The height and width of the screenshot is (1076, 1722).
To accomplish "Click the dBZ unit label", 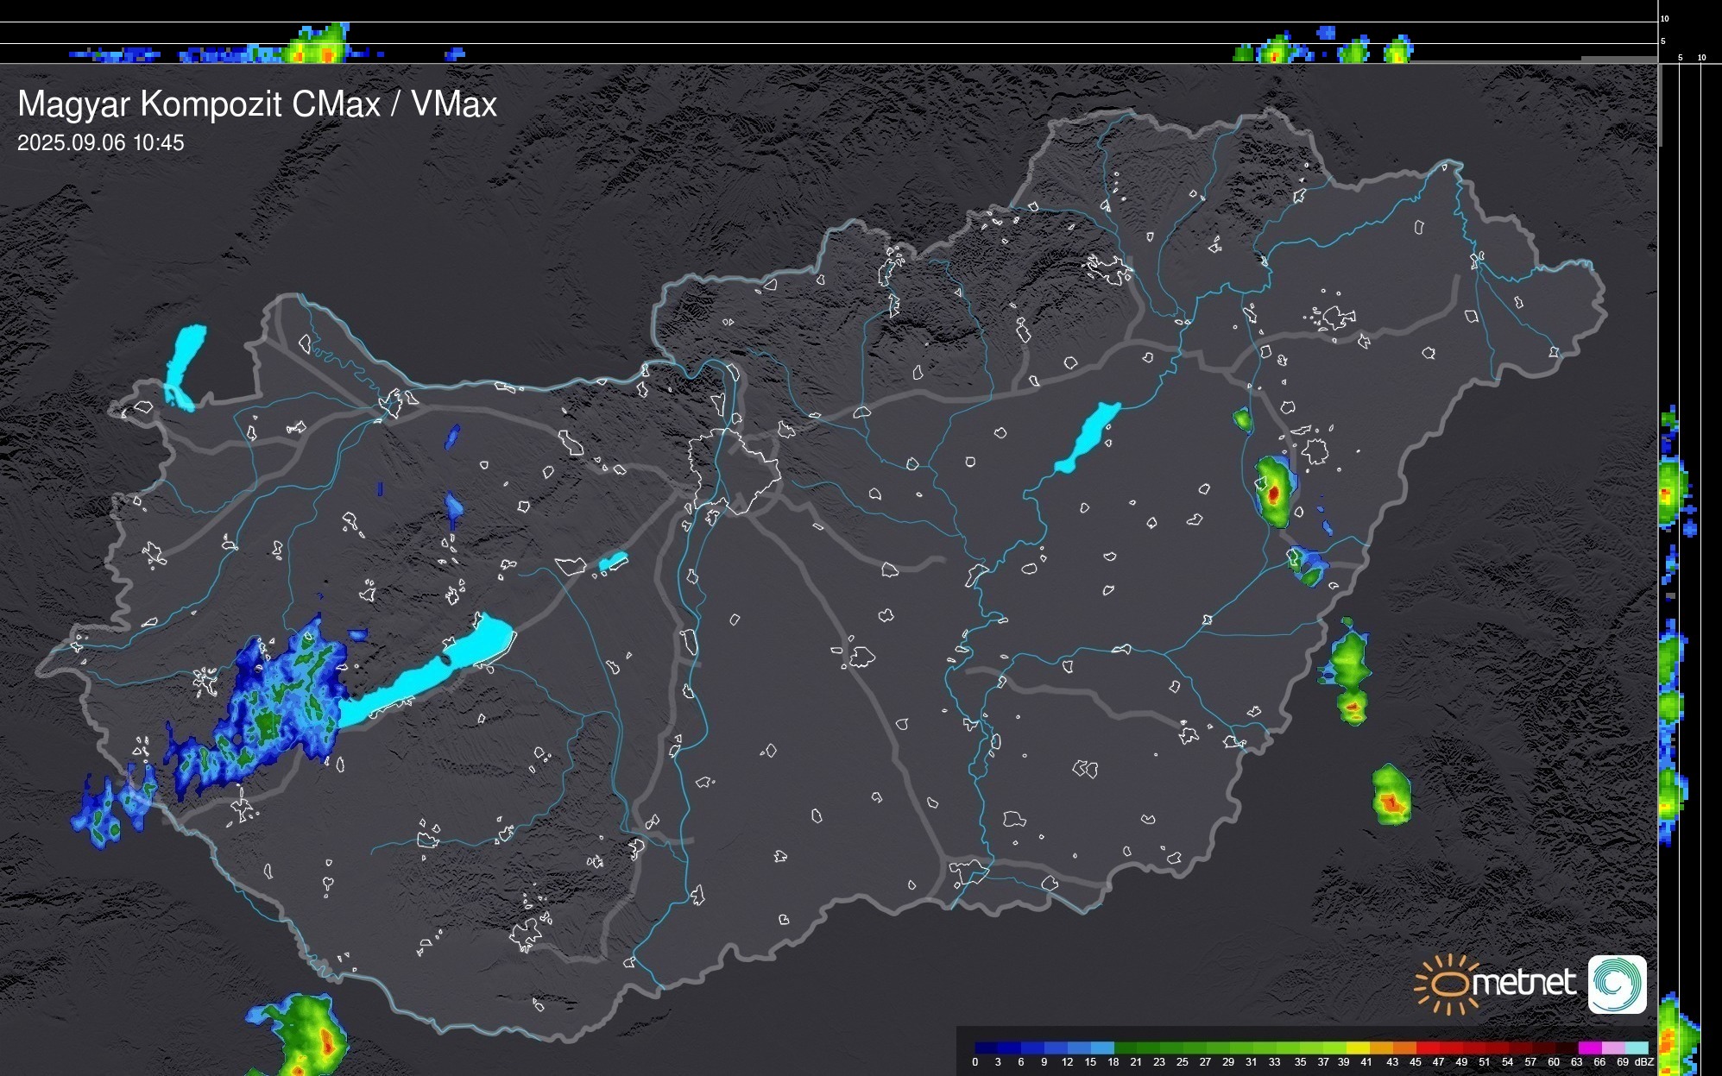I will (x=1643, y=1062).
